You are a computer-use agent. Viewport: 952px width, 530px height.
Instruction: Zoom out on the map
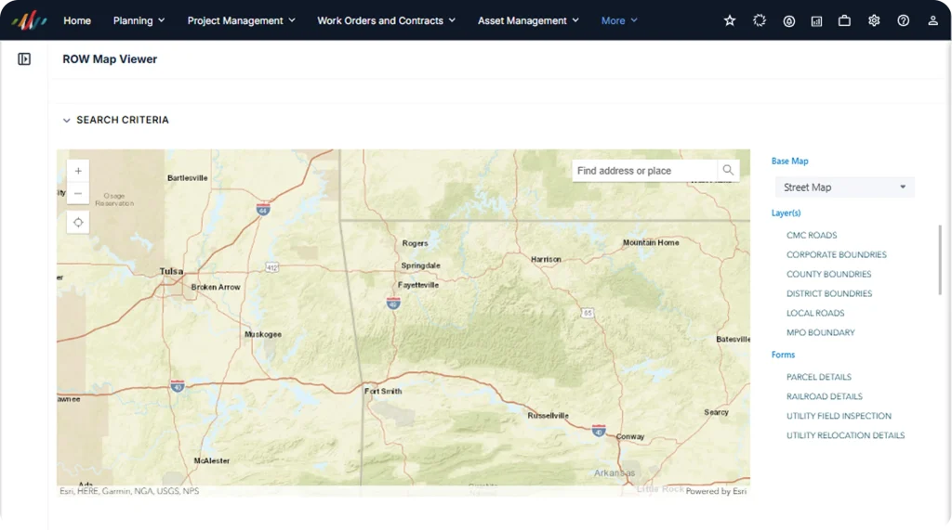pyautogui.click(x=78, y=193)
